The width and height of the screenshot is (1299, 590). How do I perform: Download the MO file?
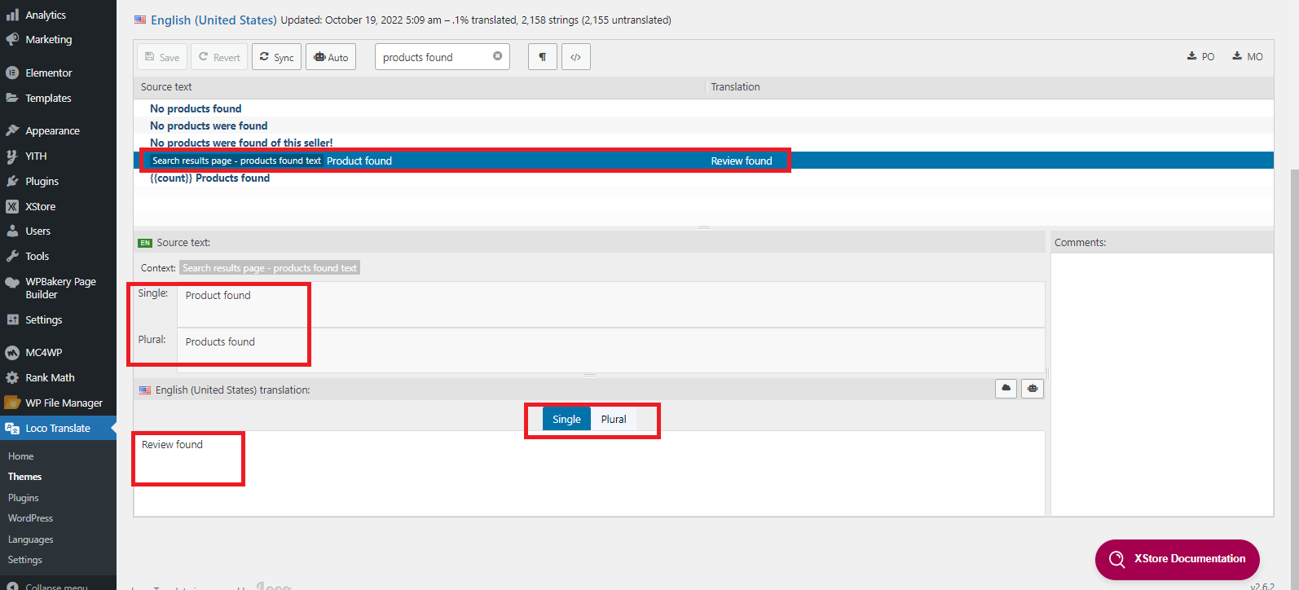click(x=1247, y=56)
